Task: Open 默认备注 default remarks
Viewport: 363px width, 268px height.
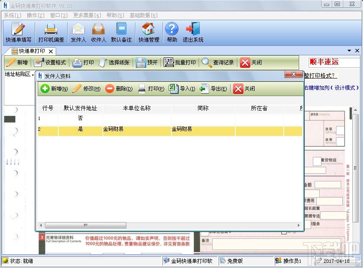Action: [121, 33]
